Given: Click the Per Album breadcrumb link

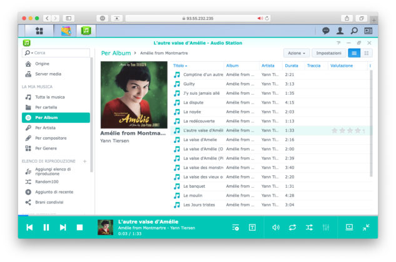Looking at the screenshot, I should (116, 53).
